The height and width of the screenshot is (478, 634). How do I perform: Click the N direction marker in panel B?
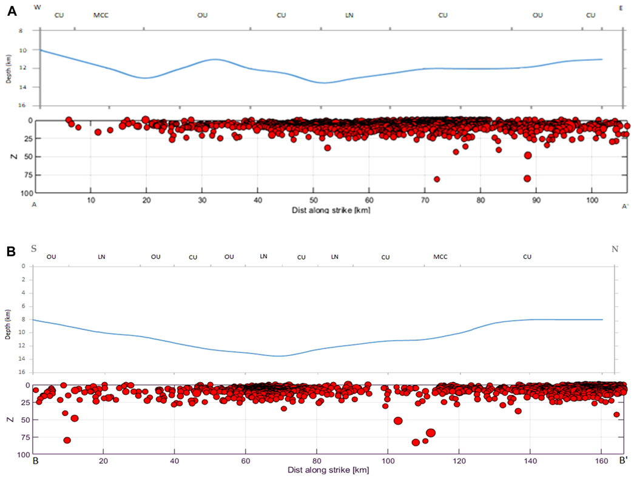click(x=615, y=249)
